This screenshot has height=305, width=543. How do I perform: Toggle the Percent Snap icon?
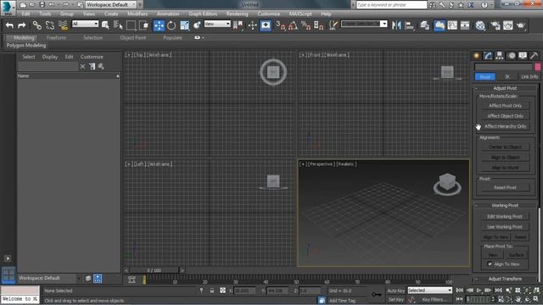point(305,25)
